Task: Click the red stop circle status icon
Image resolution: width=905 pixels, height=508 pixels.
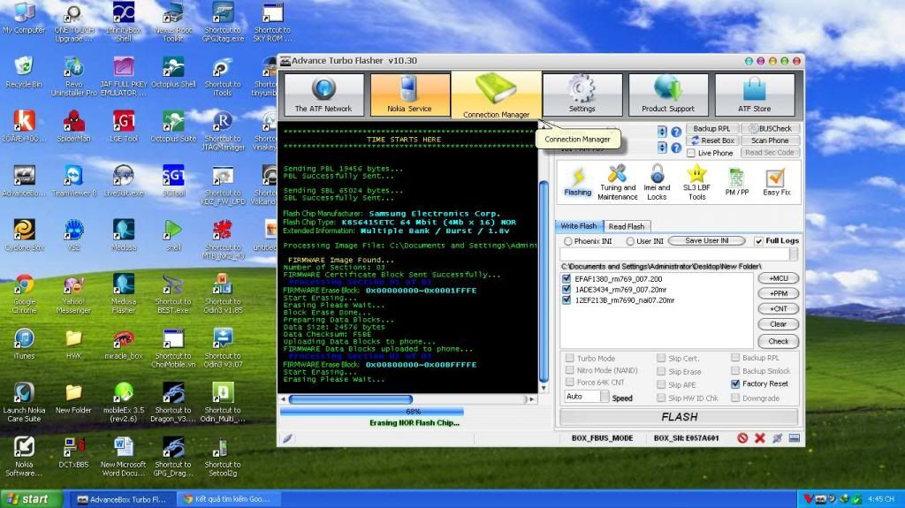Action: click(x=742, y=438)
